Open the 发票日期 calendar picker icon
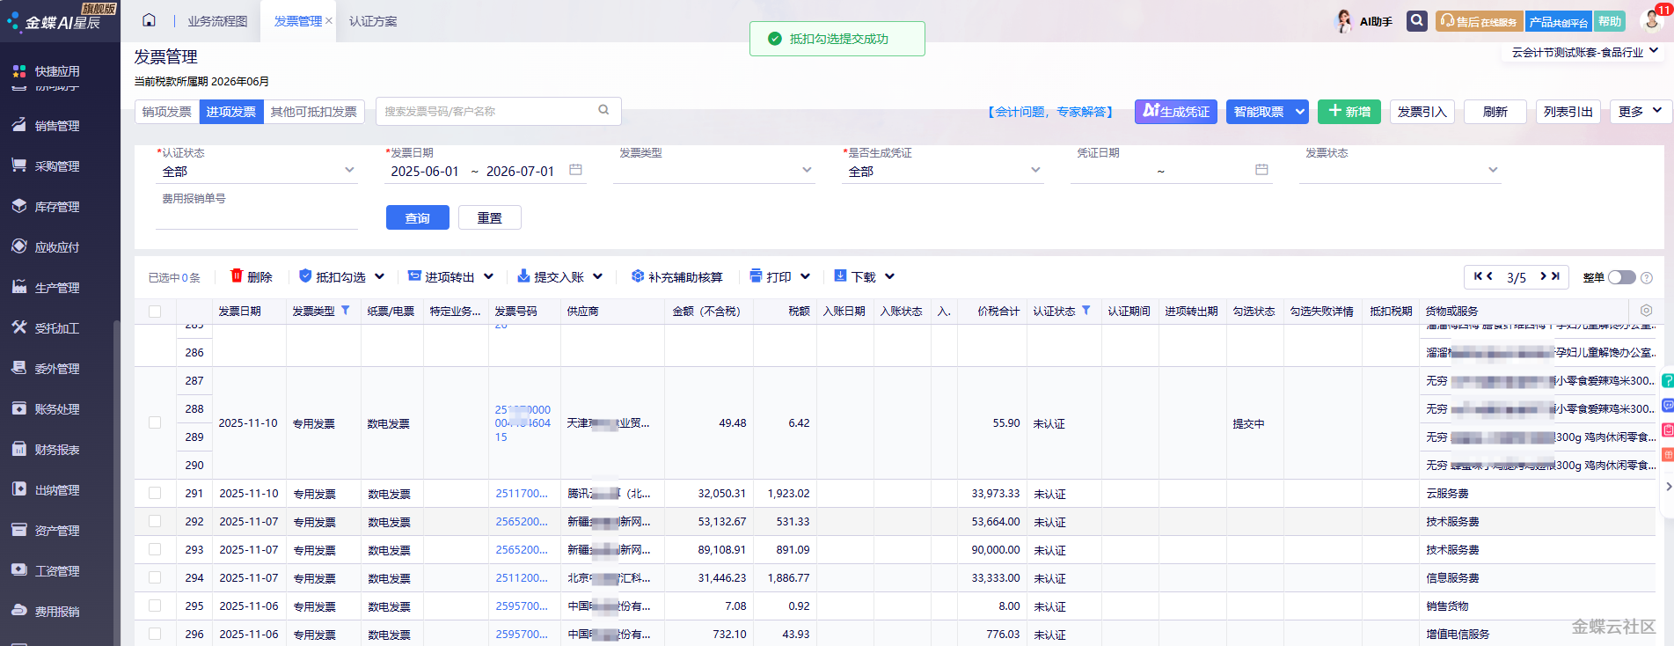Image resolution: width=1674 pixels, height=646 pixels. 575,170
